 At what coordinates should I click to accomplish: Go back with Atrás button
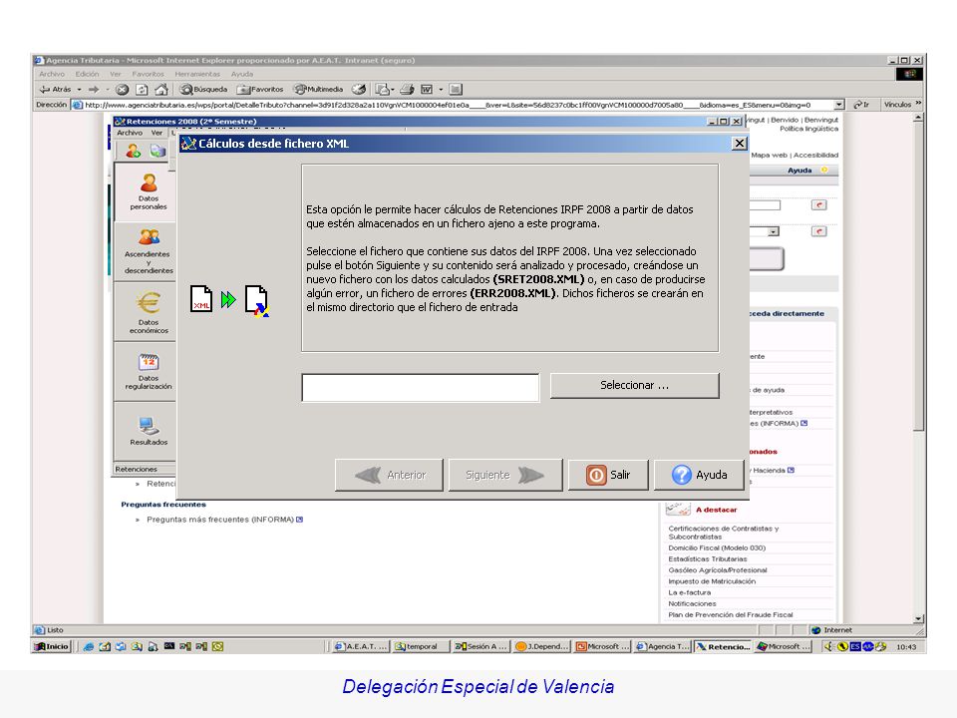tap(56, 90)
